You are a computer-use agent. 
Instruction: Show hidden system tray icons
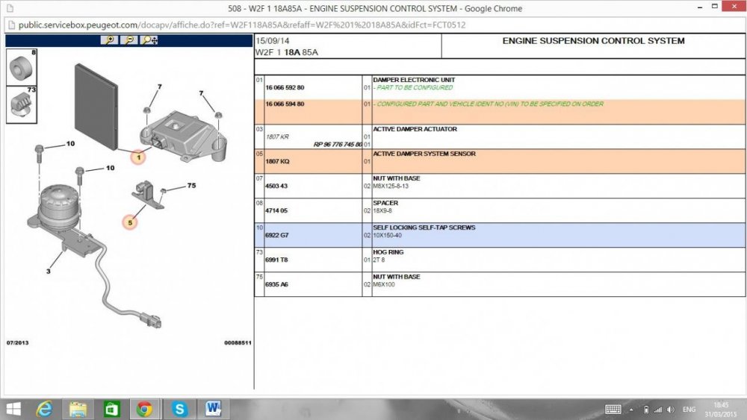tap(631, 410)
